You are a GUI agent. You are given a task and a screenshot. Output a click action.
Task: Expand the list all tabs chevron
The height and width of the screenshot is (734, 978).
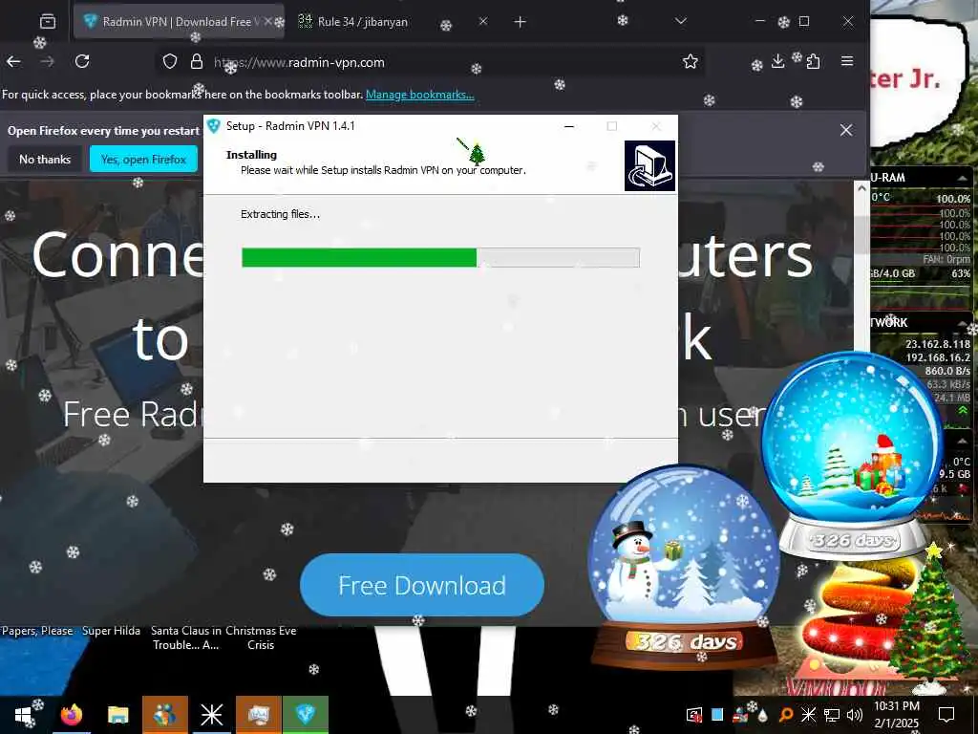click(x=680, y=21)
